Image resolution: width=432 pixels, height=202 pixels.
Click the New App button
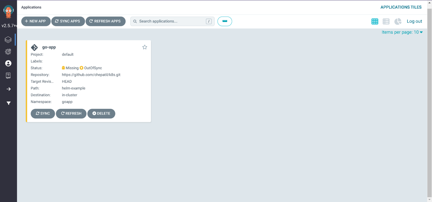[x=36, y=21]
